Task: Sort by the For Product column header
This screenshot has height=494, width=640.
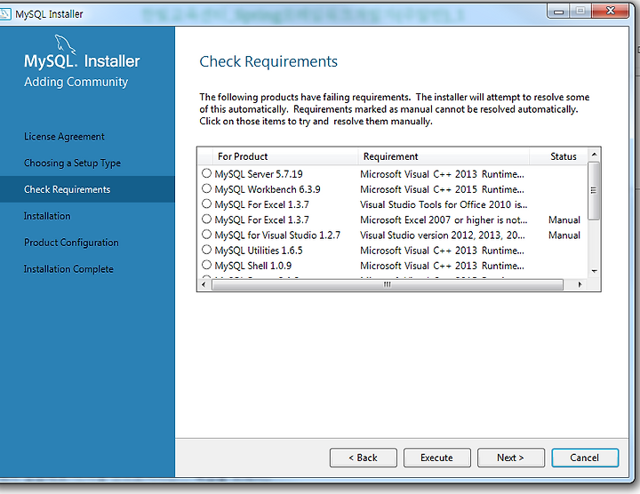Action: [285, 156]
